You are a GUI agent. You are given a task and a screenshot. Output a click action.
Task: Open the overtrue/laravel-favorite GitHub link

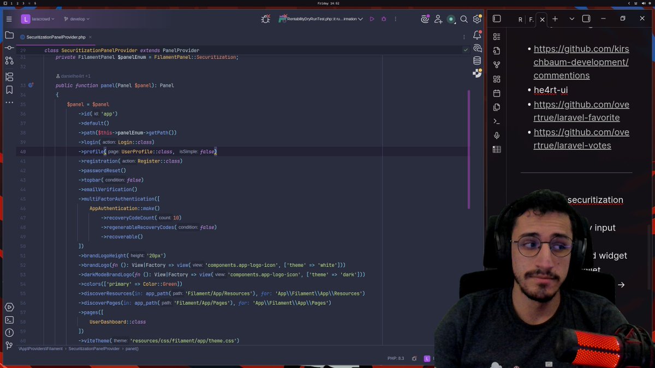(x=581, y=111)
